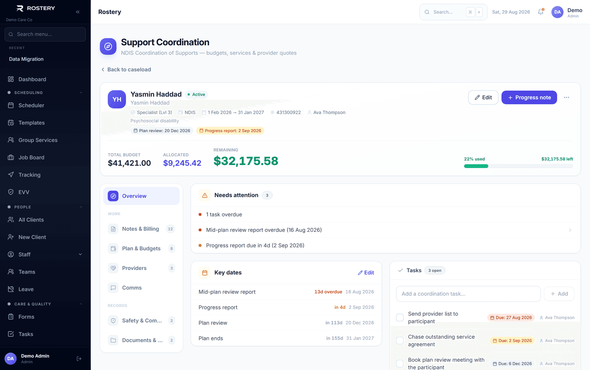Open the three-dot more actions menu
Viewport: 590px width, 370px height.
tap(567, 97)
